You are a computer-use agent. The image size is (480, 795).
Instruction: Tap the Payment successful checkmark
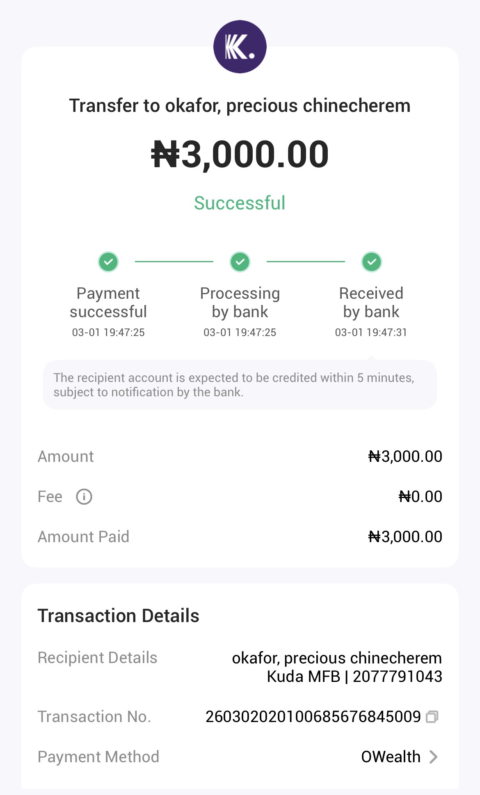[108, 261]
